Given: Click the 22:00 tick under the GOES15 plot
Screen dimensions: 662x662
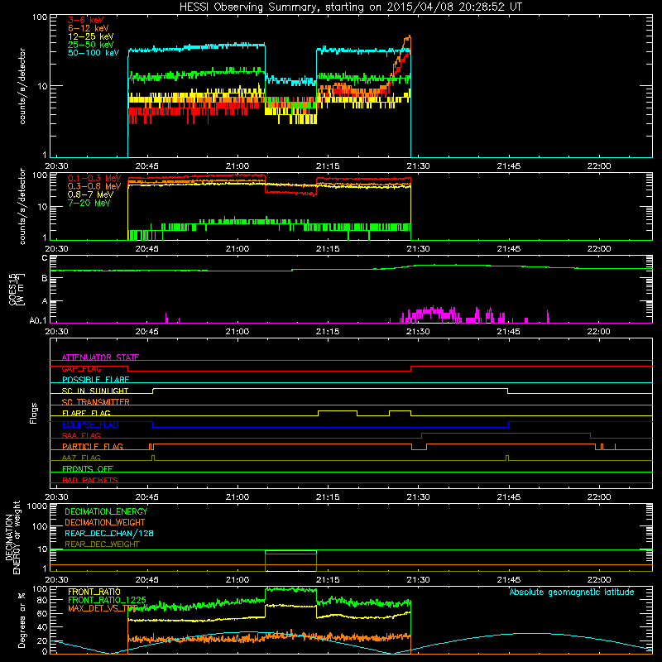Looking at the screenshot, I should (598, 332).
